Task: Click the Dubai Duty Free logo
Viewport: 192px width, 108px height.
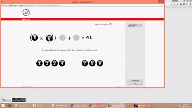Action: [26, 12]
